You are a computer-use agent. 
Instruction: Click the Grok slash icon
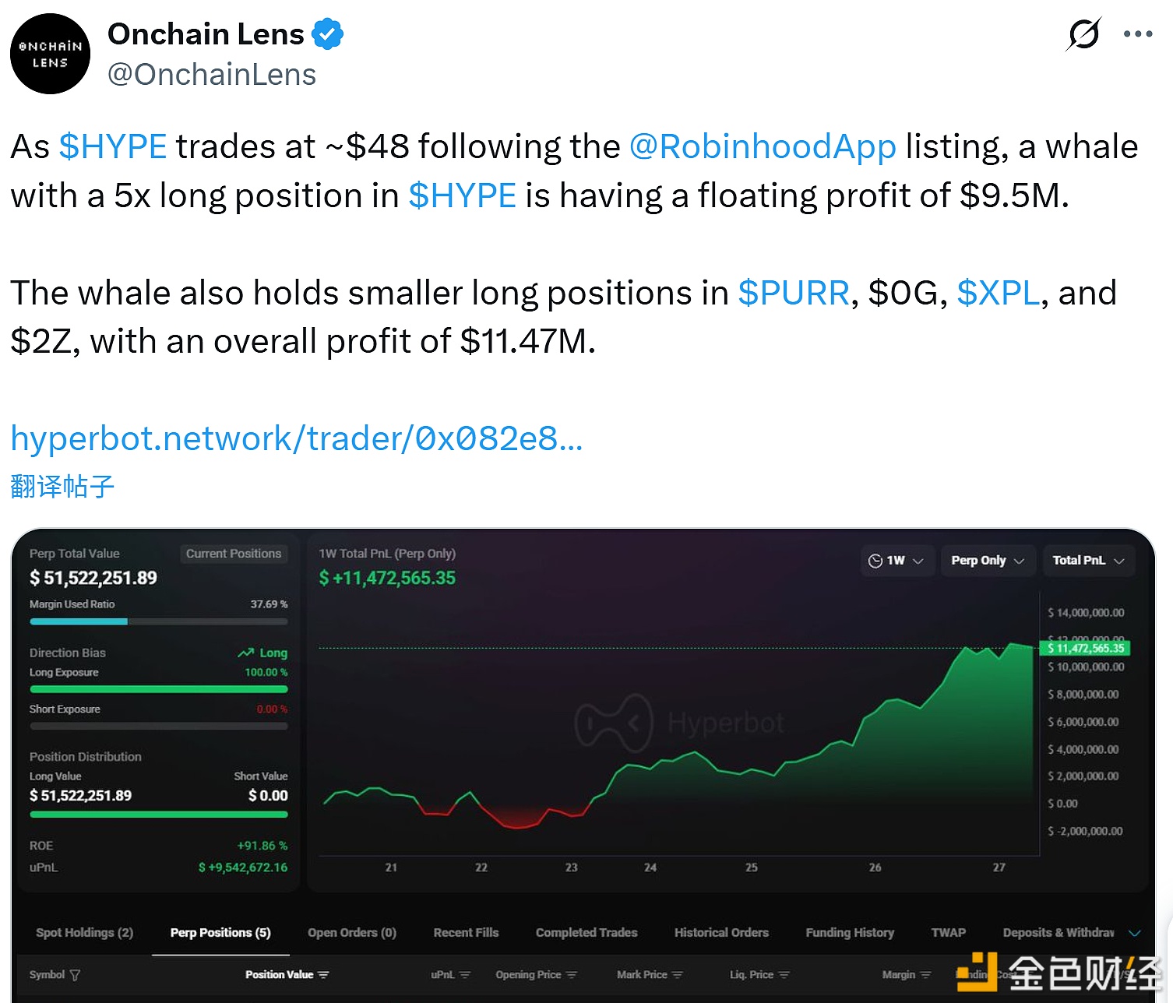(x=1083, y=34)
